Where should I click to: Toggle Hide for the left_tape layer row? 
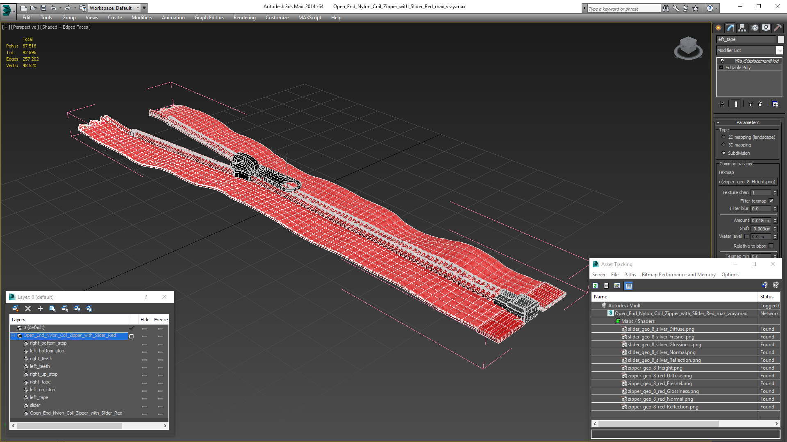click(145, 398)
